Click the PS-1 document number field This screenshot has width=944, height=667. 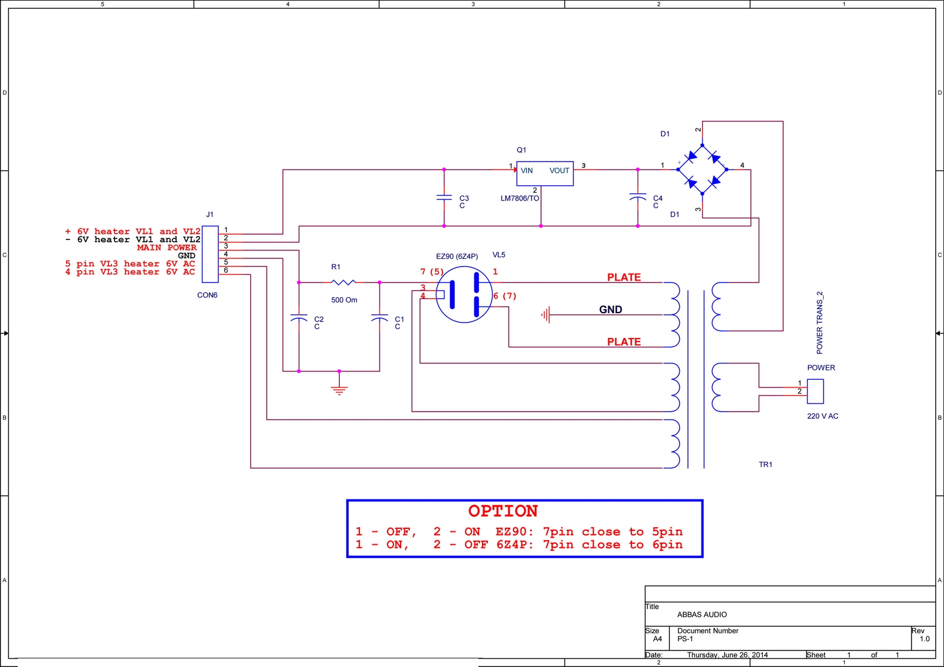tap(685, 639)
